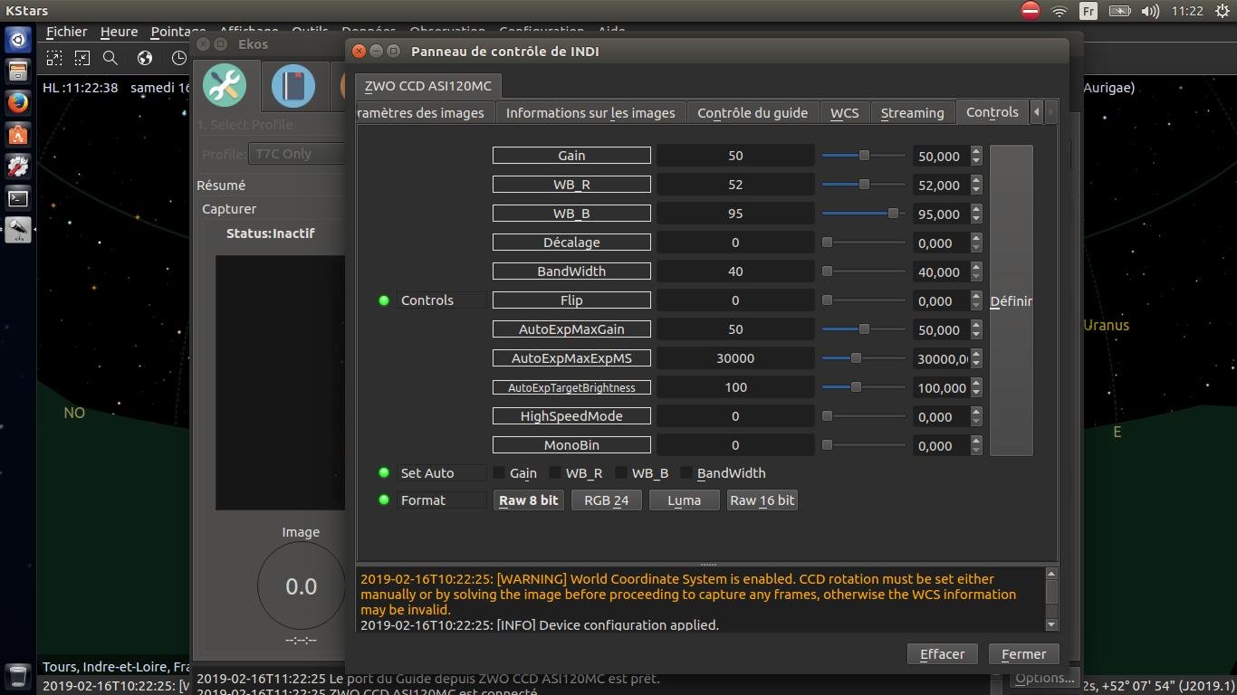Click the Gain slider
This screenshot has height=695, width=1237.
point(864,156)
